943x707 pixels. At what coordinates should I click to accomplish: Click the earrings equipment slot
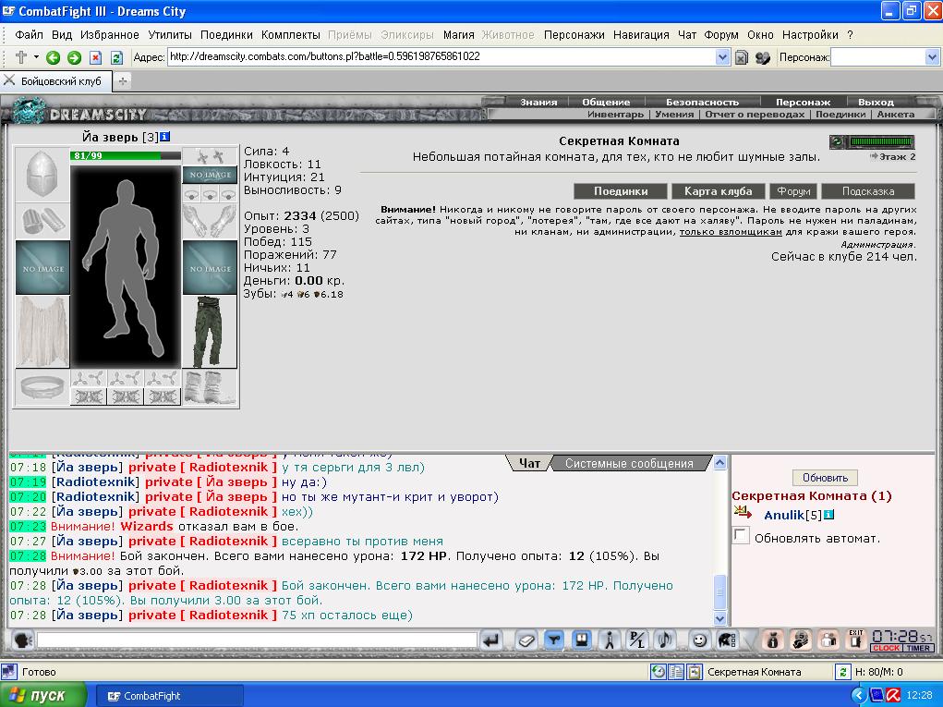[210, 156]
